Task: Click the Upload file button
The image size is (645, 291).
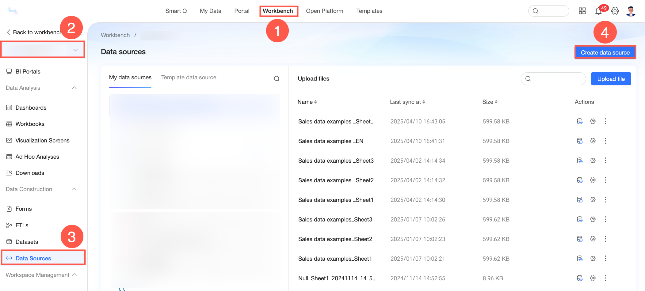Action: pyautogui.click(x=611, y=79)
